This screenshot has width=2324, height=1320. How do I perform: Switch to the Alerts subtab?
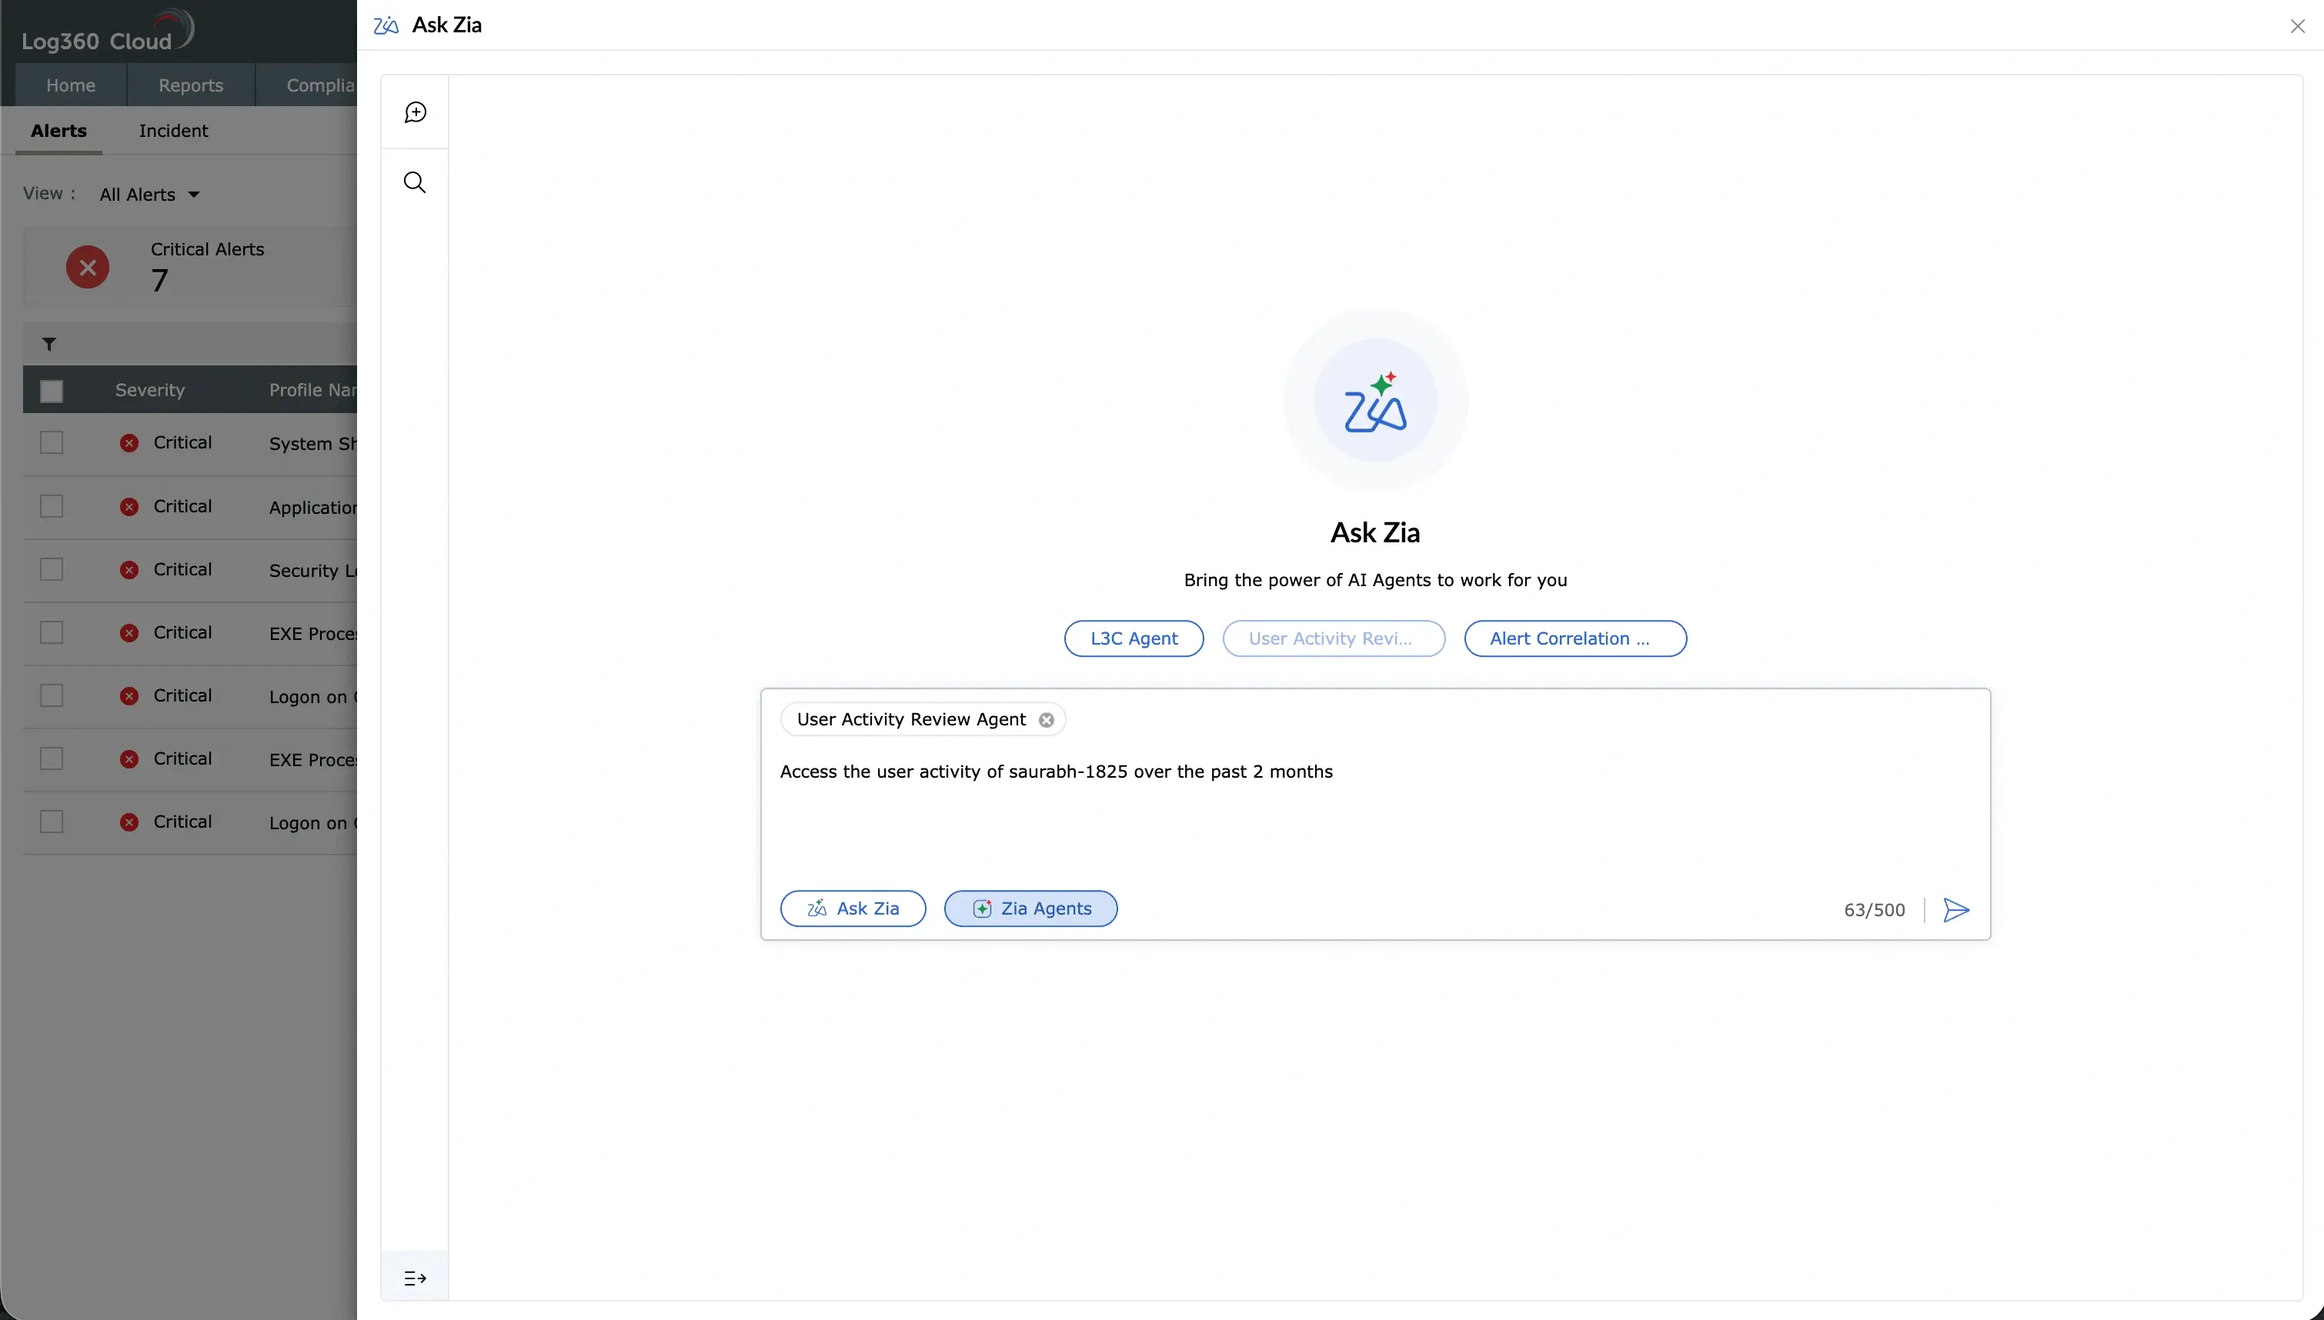[59, 131]
